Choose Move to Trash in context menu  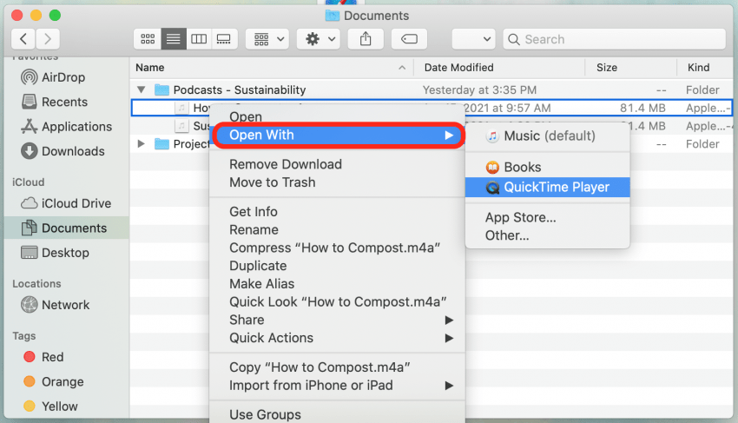pos(272,182)
